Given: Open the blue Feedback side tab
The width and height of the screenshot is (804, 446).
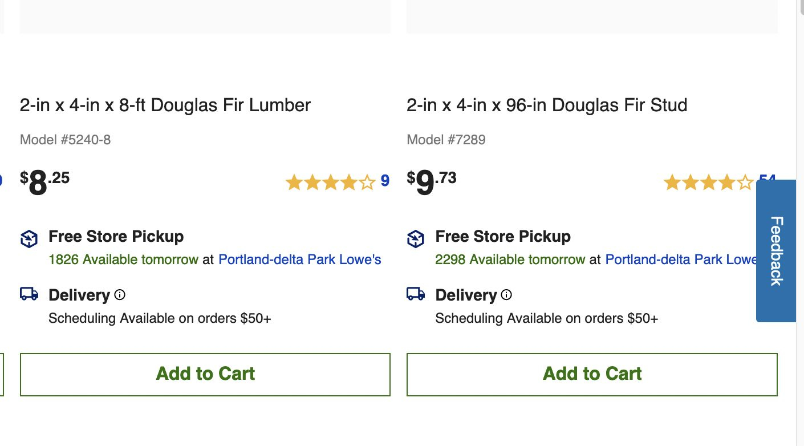Looking at the screenshot, I should click(776, 251).
